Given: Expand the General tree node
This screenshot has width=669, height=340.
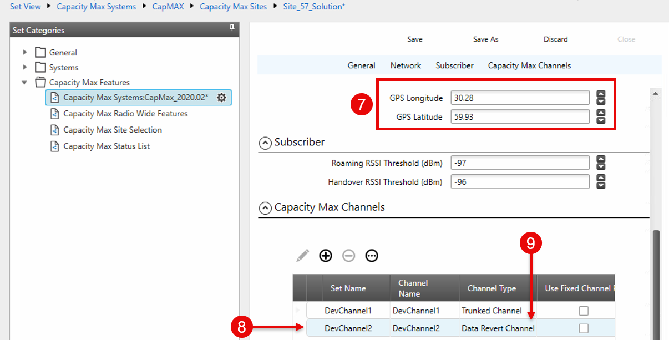Looking at the screenshot, I should pos(24,52).
